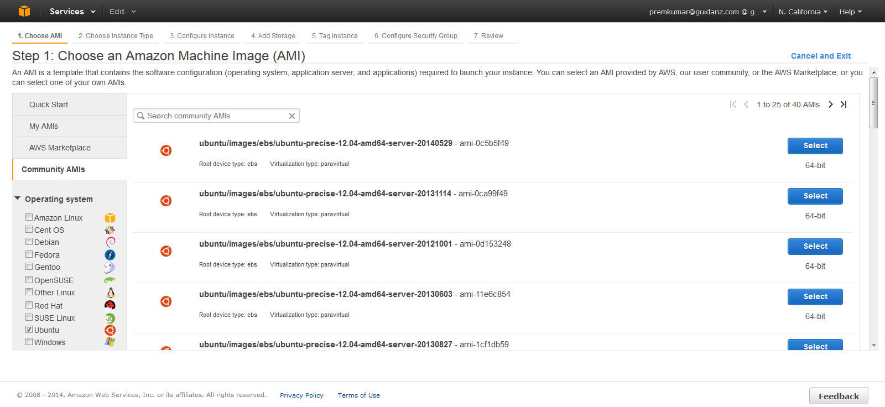This screenshot has height=407, width=885.
Task: Open the Services dropdown menu
Action: point(72,11)
